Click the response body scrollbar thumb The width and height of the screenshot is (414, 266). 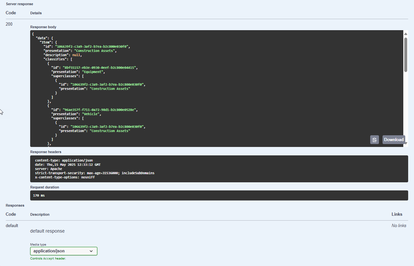(x=406, y=54)
